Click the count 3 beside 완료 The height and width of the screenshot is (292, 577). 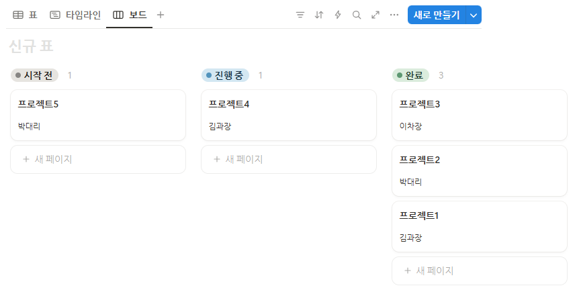click(441, 75)
